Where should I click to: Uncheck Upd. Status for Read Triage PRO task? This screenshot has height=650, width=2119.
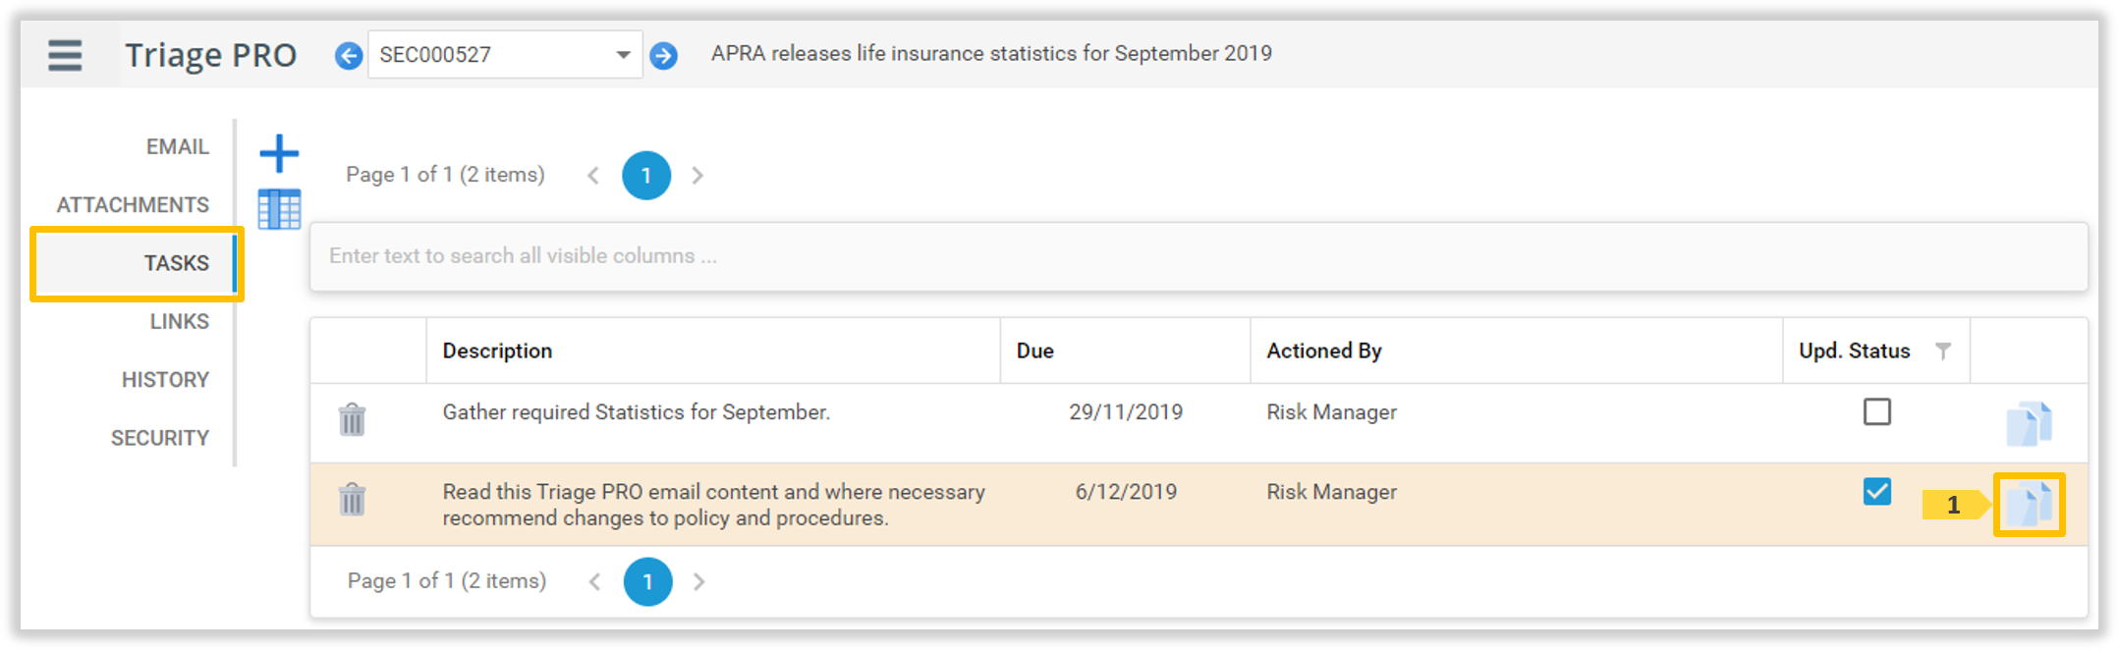coord(1876,491)
